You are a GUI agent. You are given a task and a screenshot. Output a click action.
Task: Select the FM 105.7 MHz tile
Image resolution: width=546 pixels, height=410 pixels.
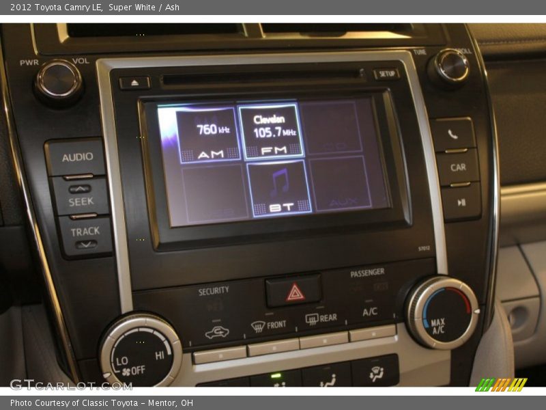click(271, 133)
